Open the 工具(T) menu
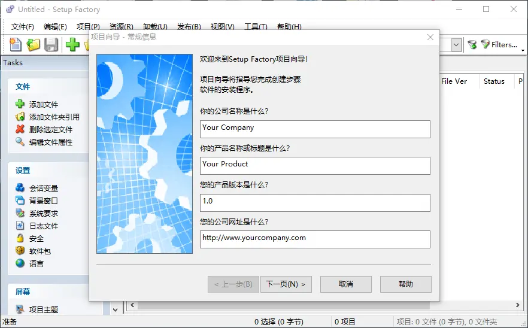The image size is (528, 328). point(256,26)
